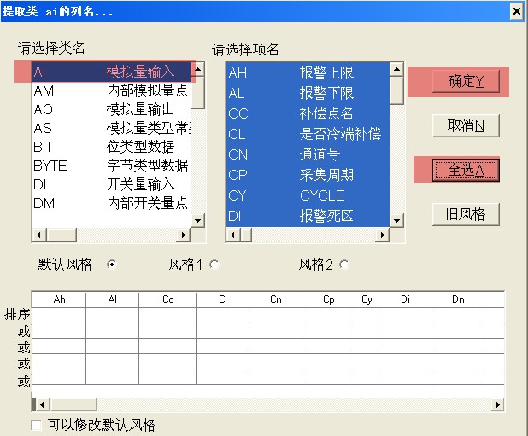Click the 排序 row cell under Ah
The width and height of the screenshot is (528, 436).
[x=59, y=315]
